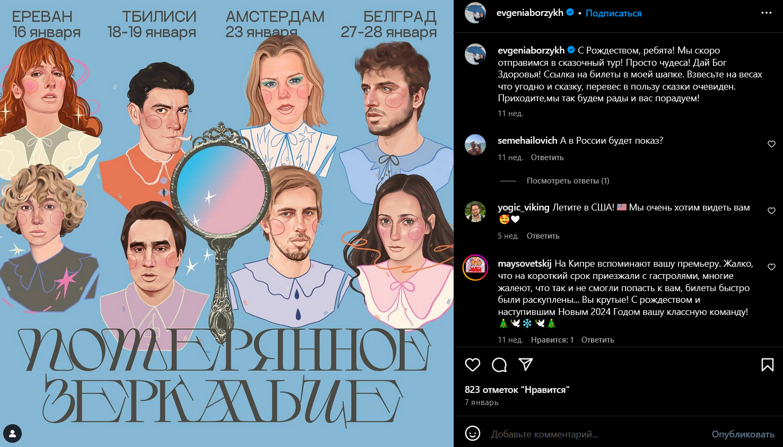Open comments via the speech bubble icon
This screenshot has height=447, width=783.
pyautogui.click(x=499, y=365)
